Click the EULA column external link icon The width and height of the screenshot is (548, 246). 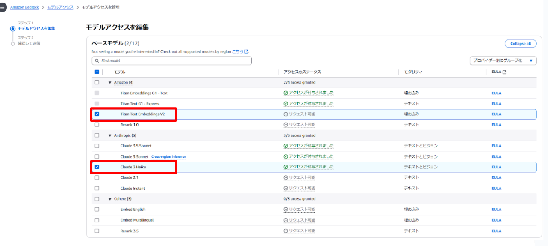[504, 72]
